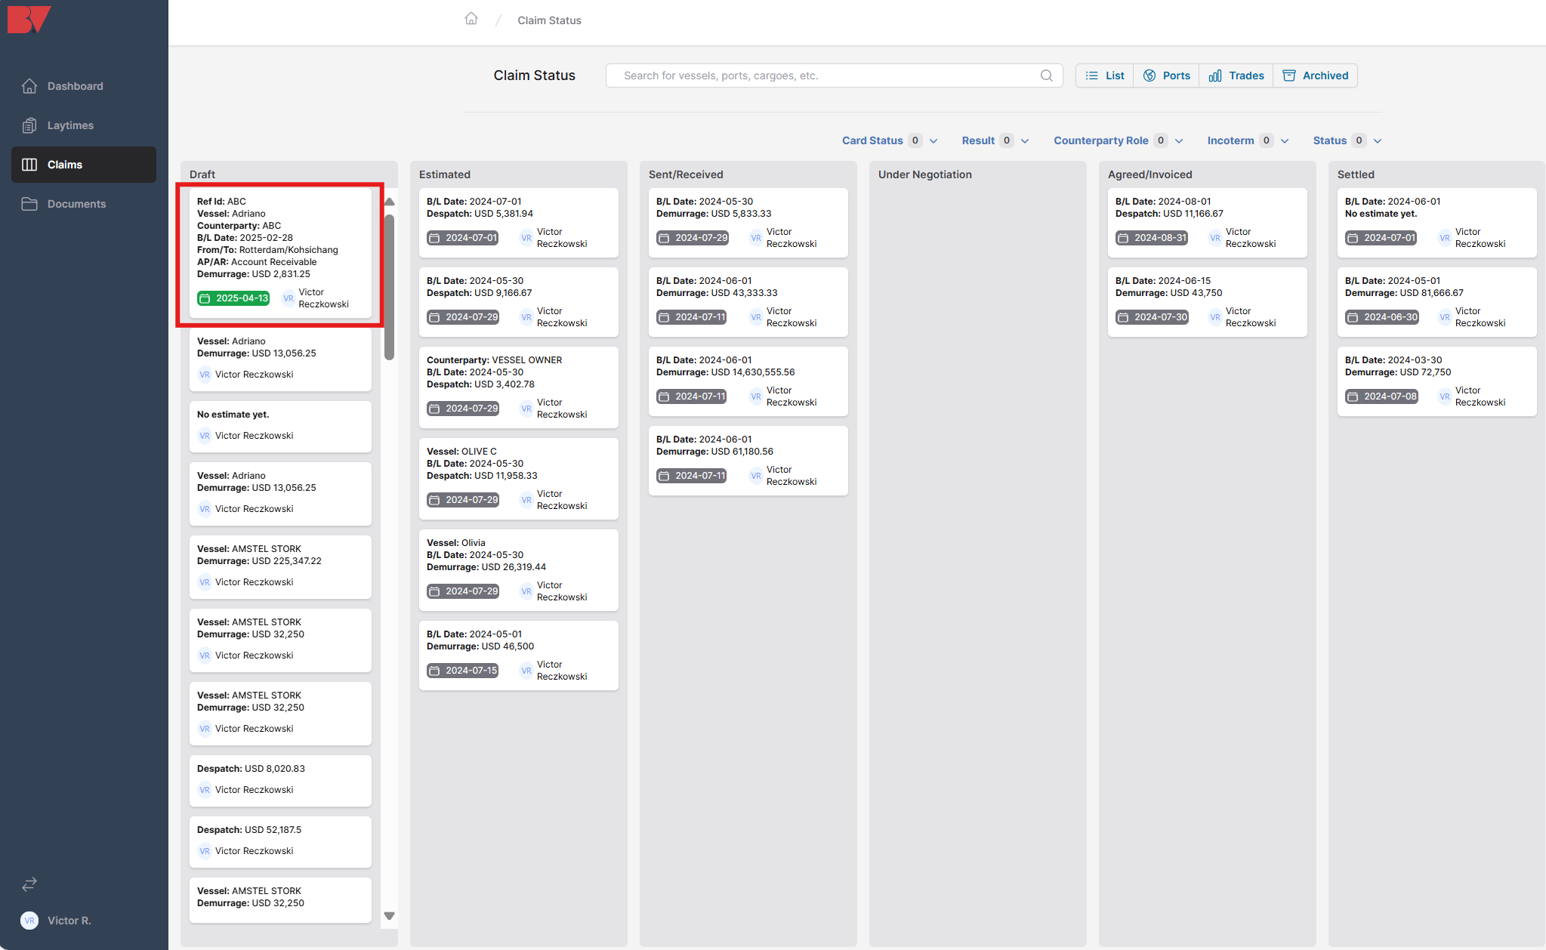This screenshot has height=950, width=1546.
Task: Click the search magnifier icon
Action: pos(1046,76)
